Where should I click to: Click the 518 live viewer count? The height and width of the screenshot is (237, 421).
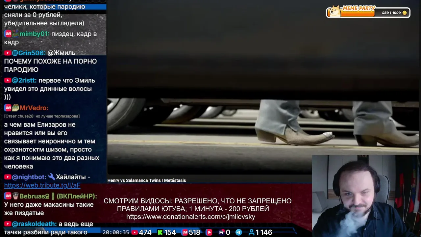coord(194,232)
